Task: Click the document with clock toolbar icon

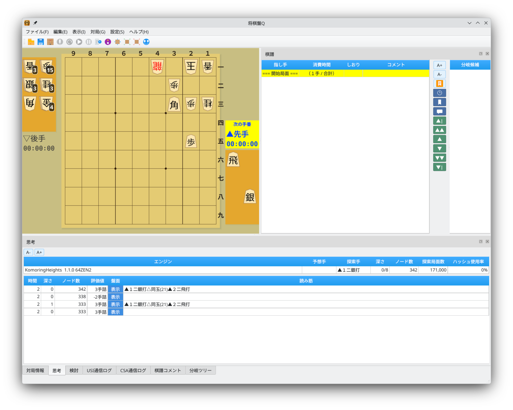Action: coord(98,42)
